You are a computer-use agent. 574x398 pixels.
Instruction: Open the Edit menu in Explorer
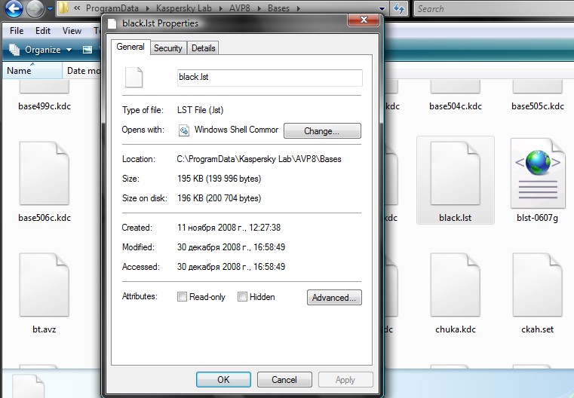coord(43,31)
